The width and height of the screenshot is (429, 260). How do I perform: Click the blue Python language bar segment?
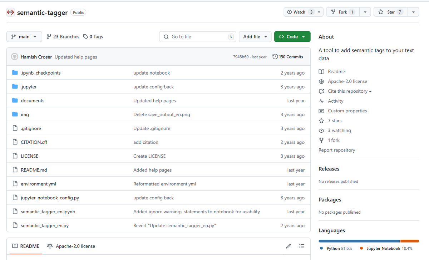click(x=359, y=241)
